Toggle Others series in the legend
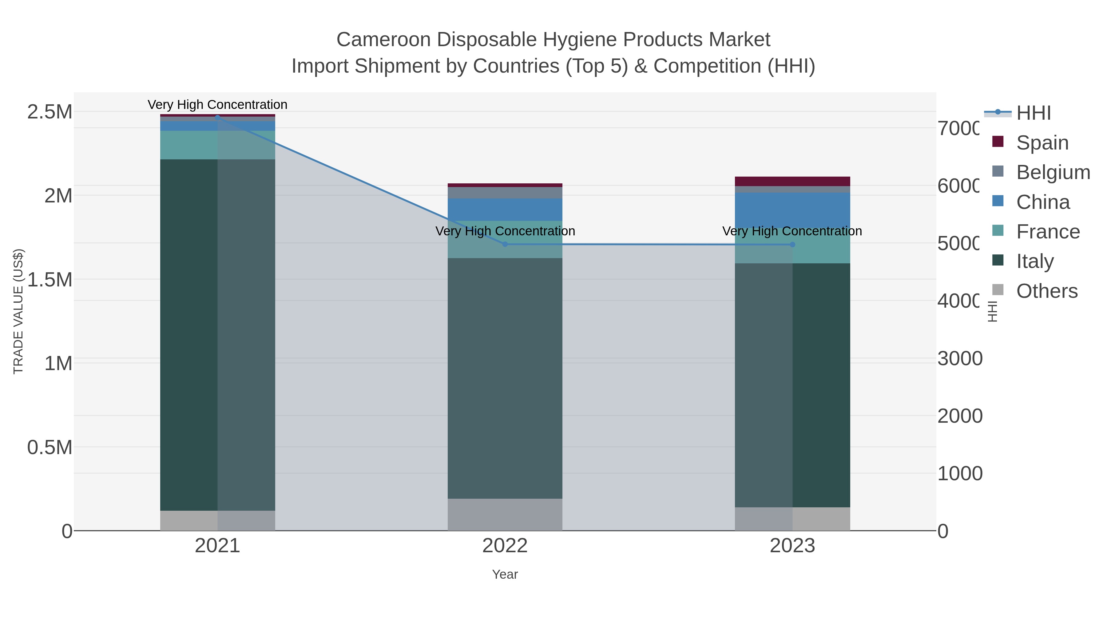1107x623 pixels. click(1035, 291)
